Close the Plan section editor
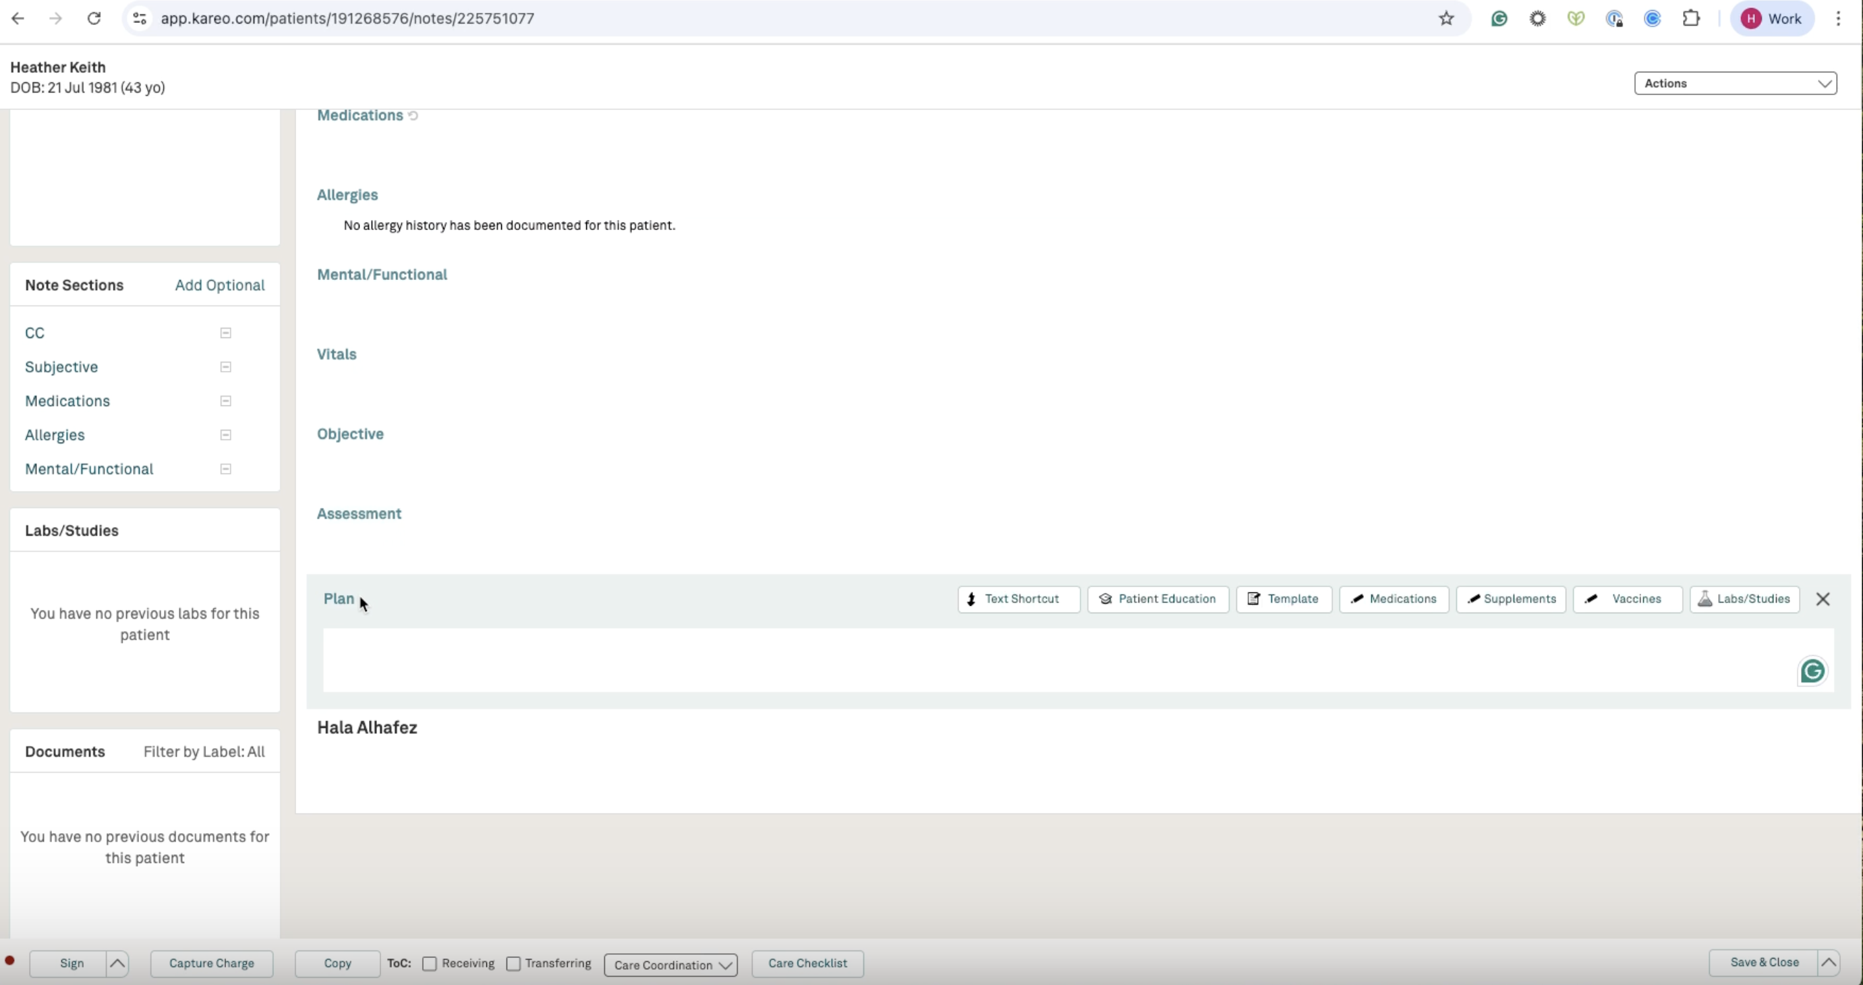Screen dimensions: 1863x985 tap(1823, 599)
